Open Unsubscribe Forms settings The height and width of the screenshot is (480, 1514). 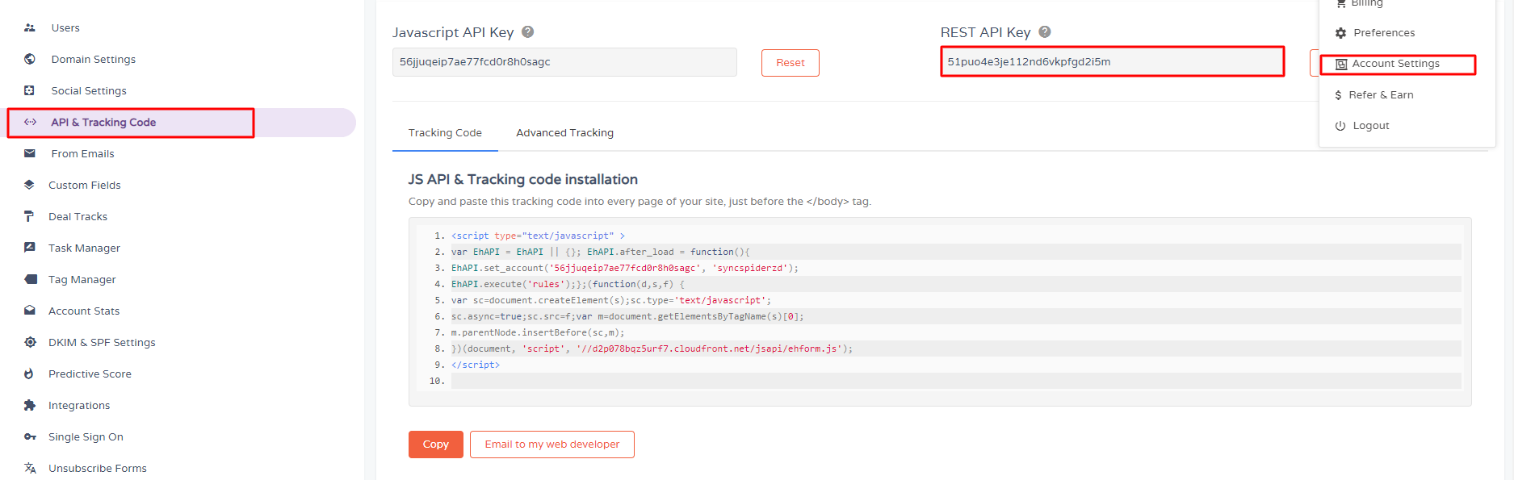tap(98, 468)
